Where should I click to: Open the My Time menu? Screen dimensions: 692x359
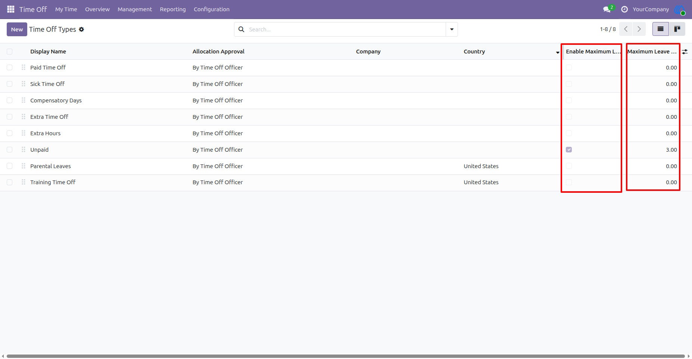coord(66,9)
